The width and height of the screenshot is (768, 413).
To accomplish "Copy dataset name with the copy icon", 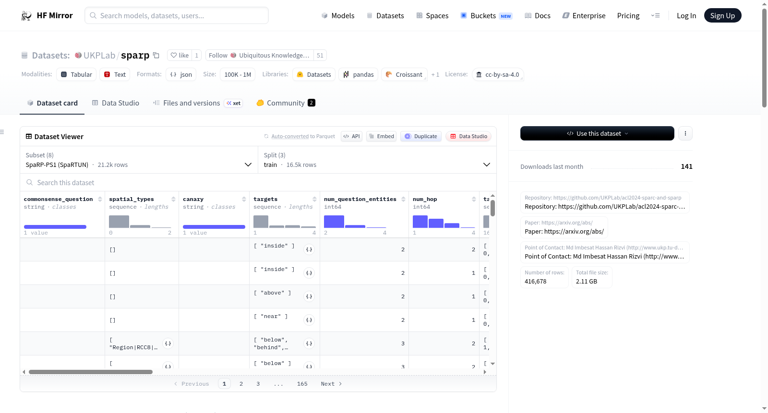I will pos(156,55).
